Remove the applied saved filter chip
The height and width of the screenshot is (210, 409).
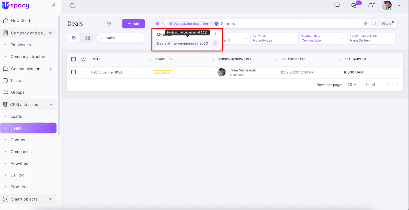click(x=217, y=24)
